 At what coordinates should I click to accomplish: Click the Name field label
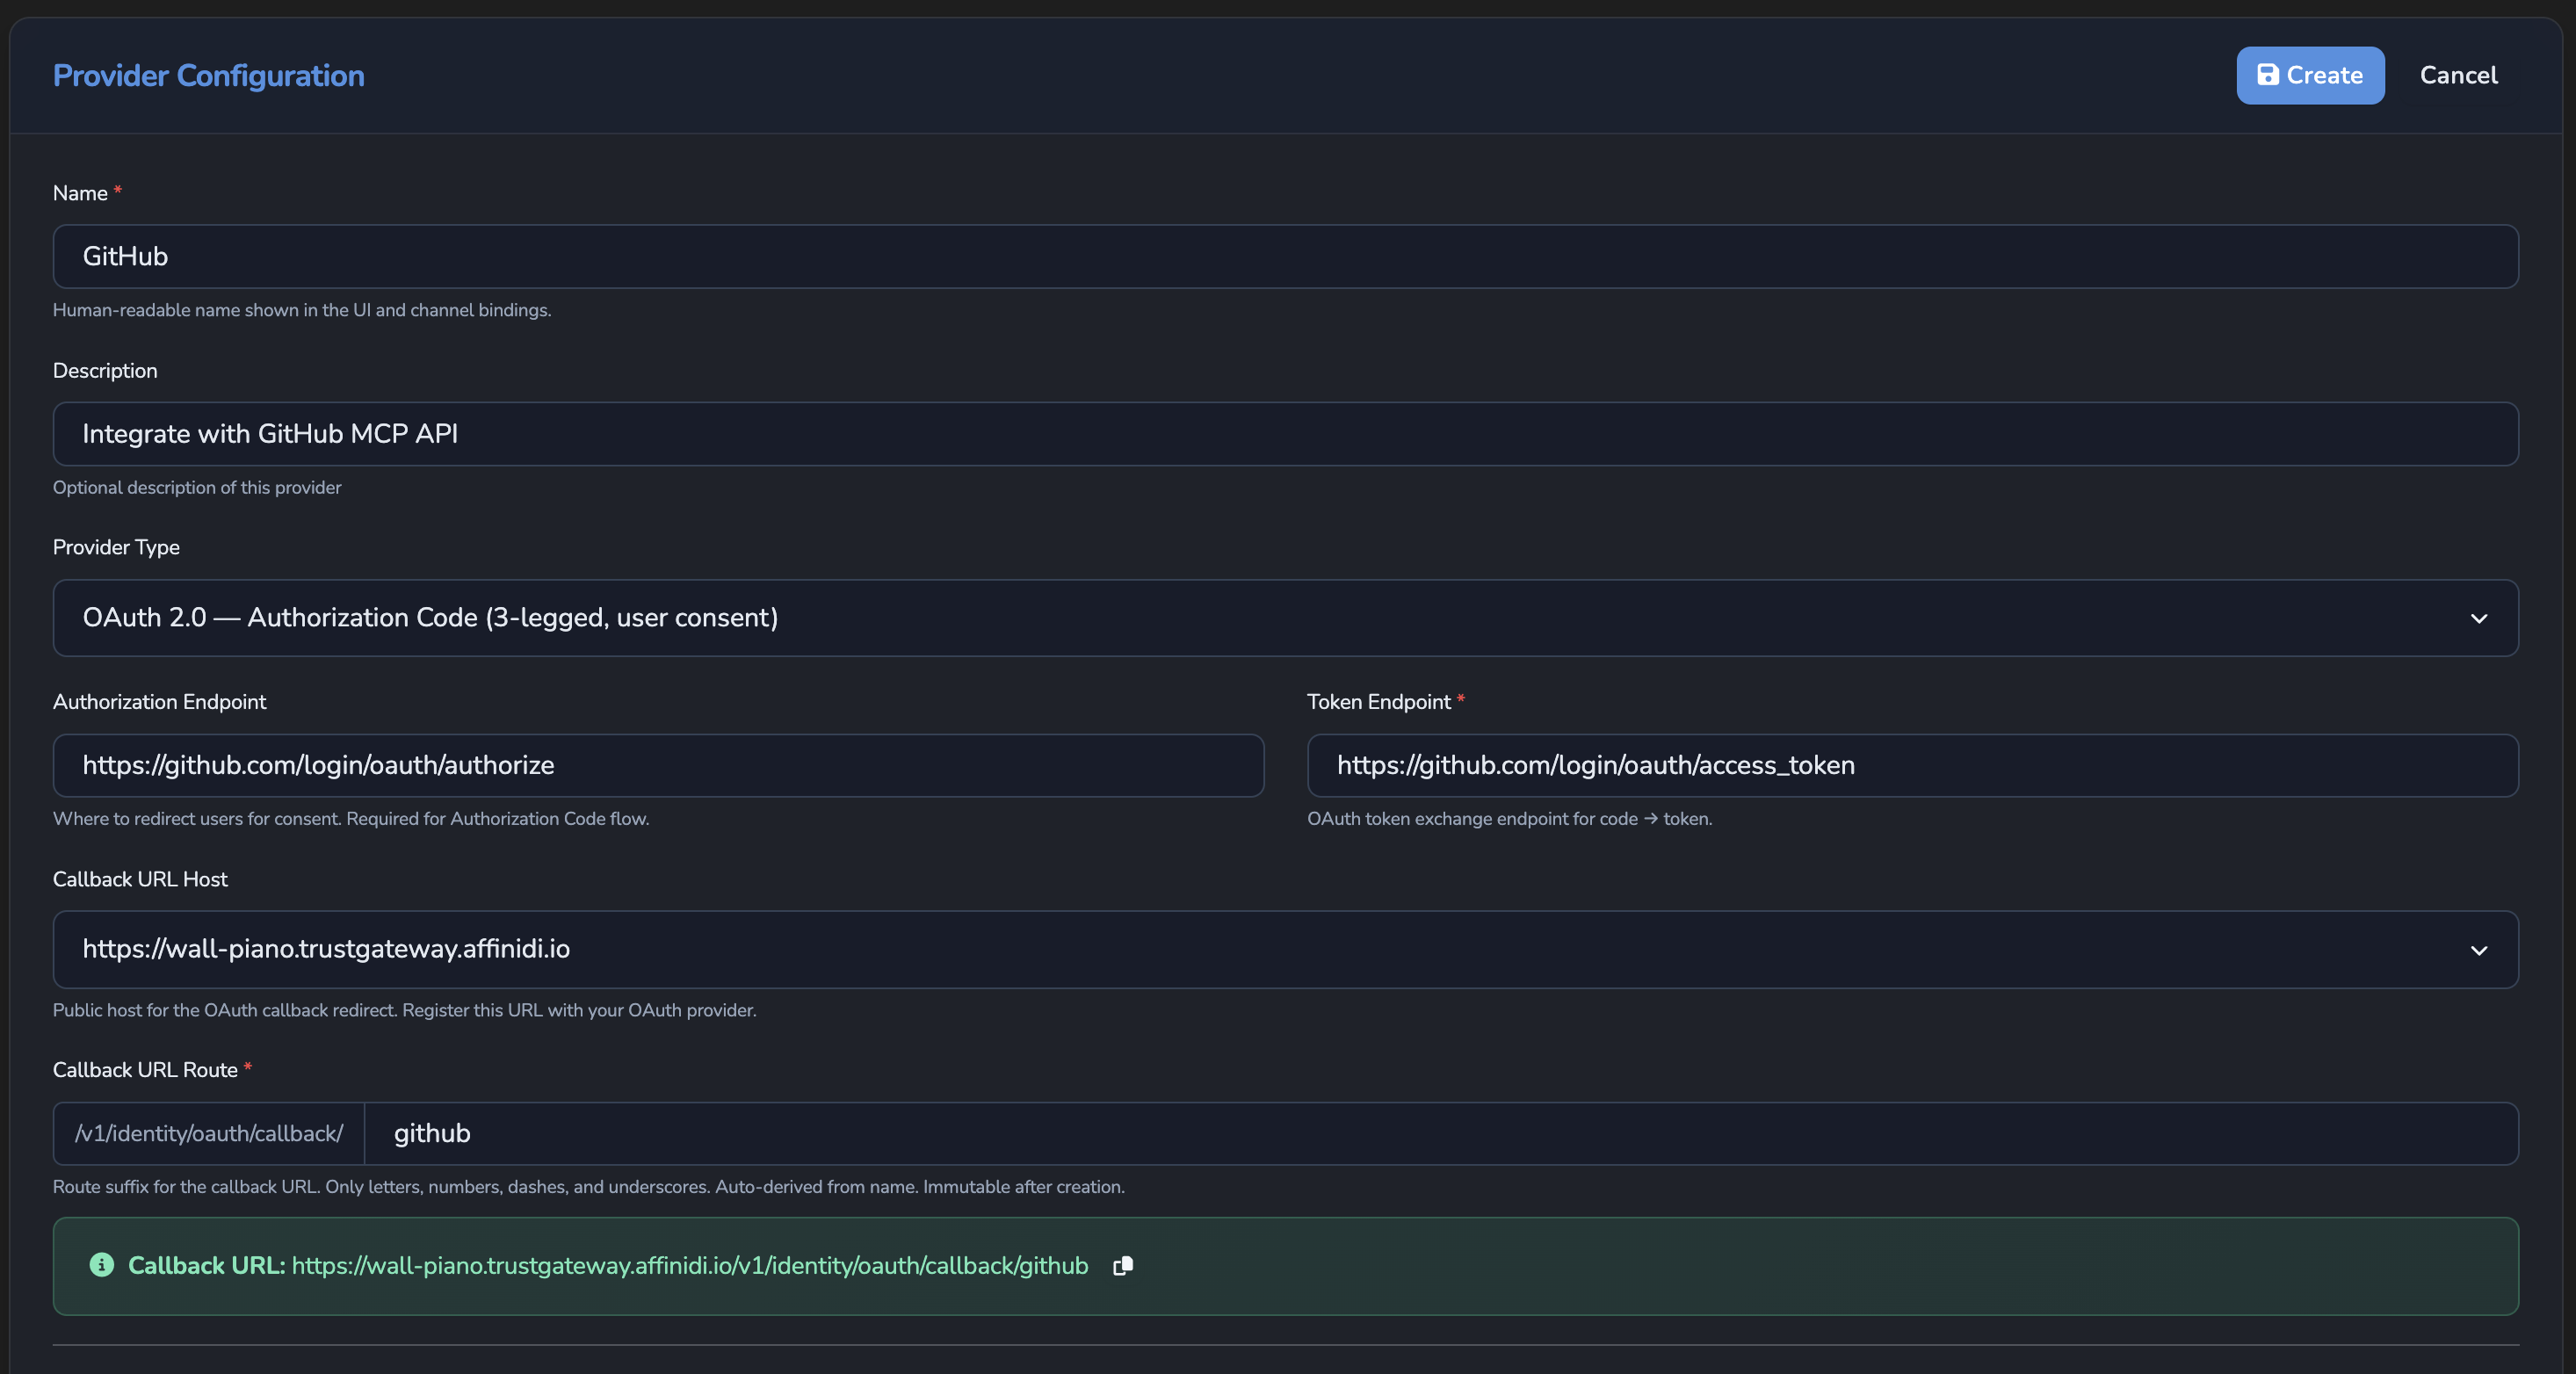pos(80,193)
